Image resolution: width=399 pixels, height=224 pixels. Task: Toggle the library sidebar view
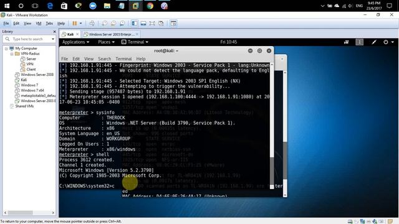pyautogui.click(x=135, y=24)
